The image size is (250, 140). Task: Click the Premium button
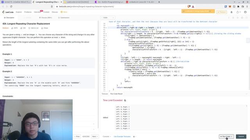pyautogui.click(x=221, y=12)
